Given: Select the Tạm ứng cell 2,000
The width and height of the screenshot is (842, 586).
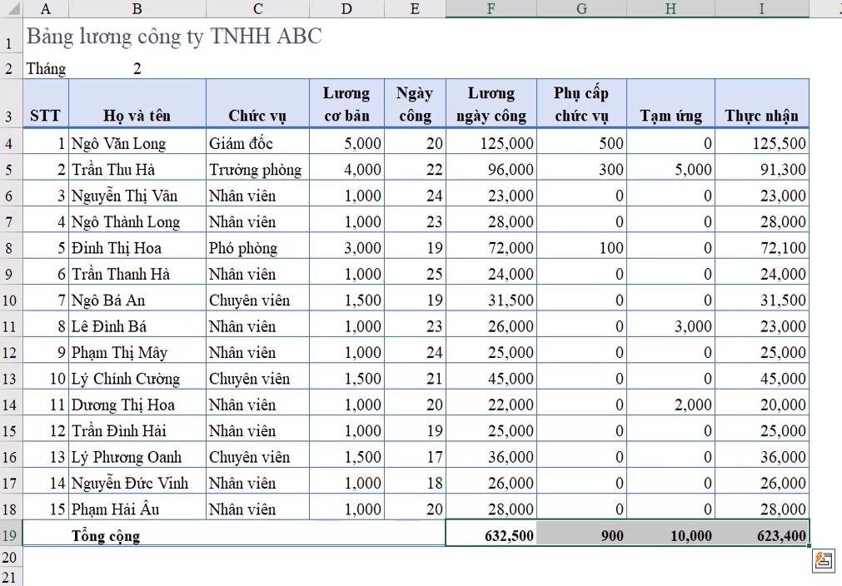Looking at the screenshot, I should 670,404.
